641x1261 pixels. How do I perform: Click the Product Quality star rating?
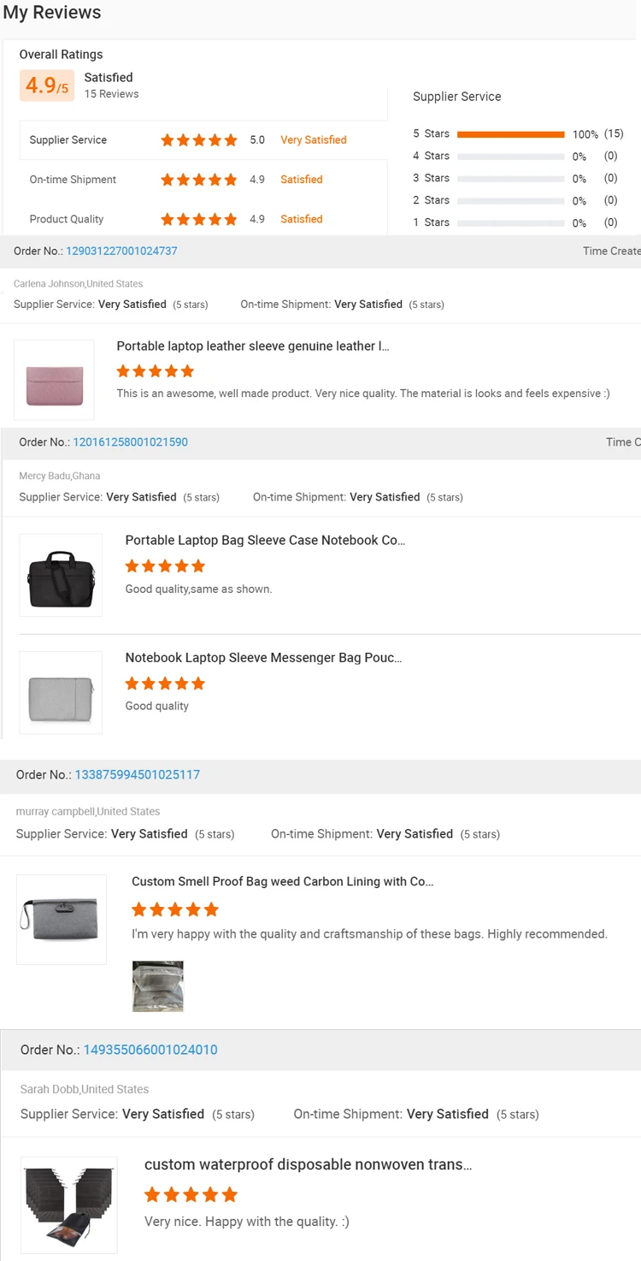199,219
